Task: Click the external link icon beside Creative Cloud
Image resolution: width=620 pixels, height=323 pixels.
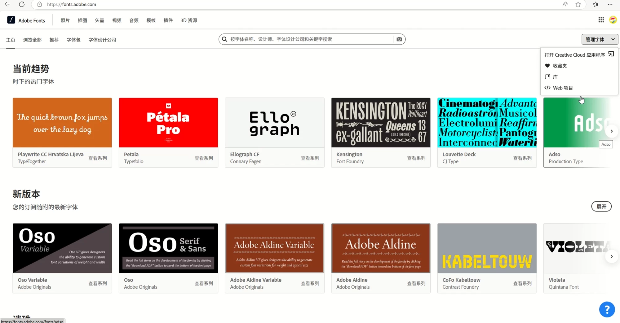Action: click(611, 54)
